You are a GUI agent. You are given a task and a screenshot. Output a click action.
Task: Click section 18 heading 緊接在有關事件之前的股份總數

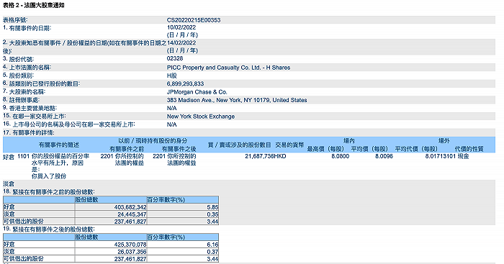49,192
